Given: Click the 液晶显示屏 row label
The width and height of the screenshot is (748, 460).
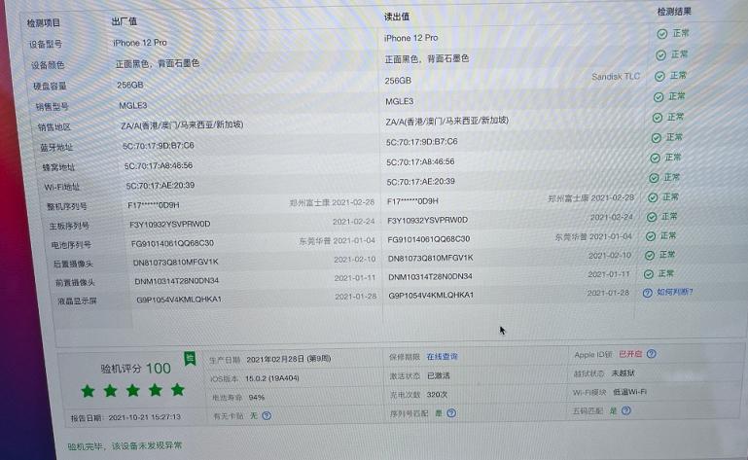Looking at the screenshot, I should [x=77, y=301].
